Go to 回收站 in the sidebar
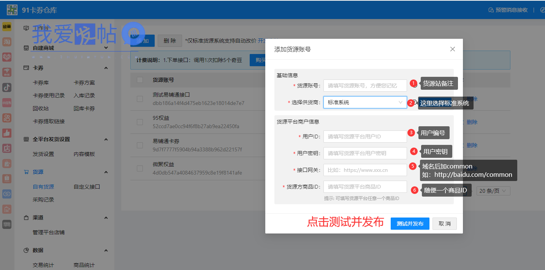The image size is (545, 270). (x=41, y=108)
